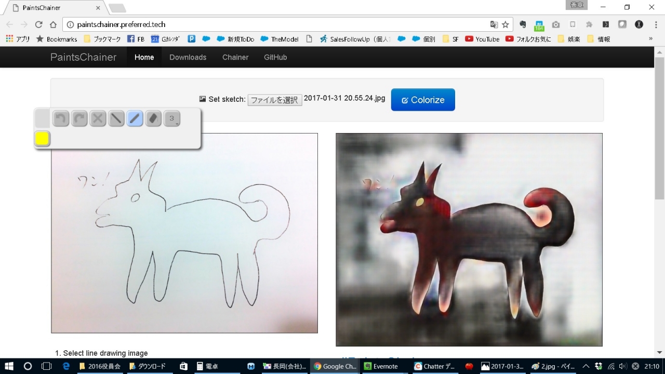Select the pen drawing tool
665x374 pixels.
(135, 119)
